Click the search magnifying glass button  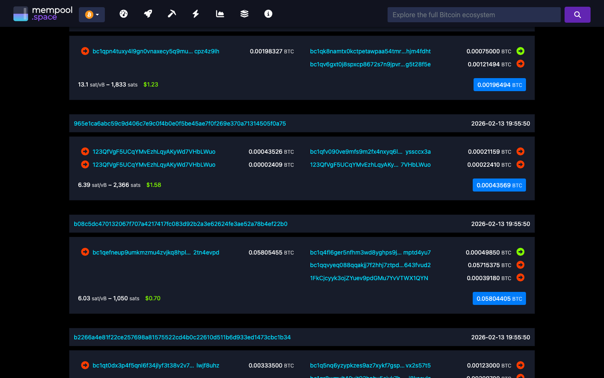point(577,14)
